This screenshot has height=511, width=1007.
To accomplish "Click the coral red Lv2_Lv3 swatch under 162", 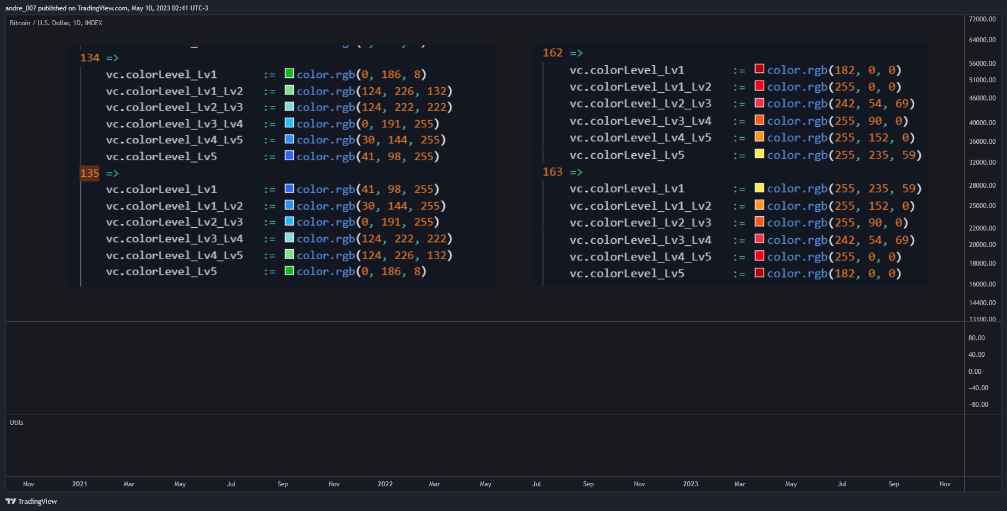I will pyautogui.click(x=759, y=103).
